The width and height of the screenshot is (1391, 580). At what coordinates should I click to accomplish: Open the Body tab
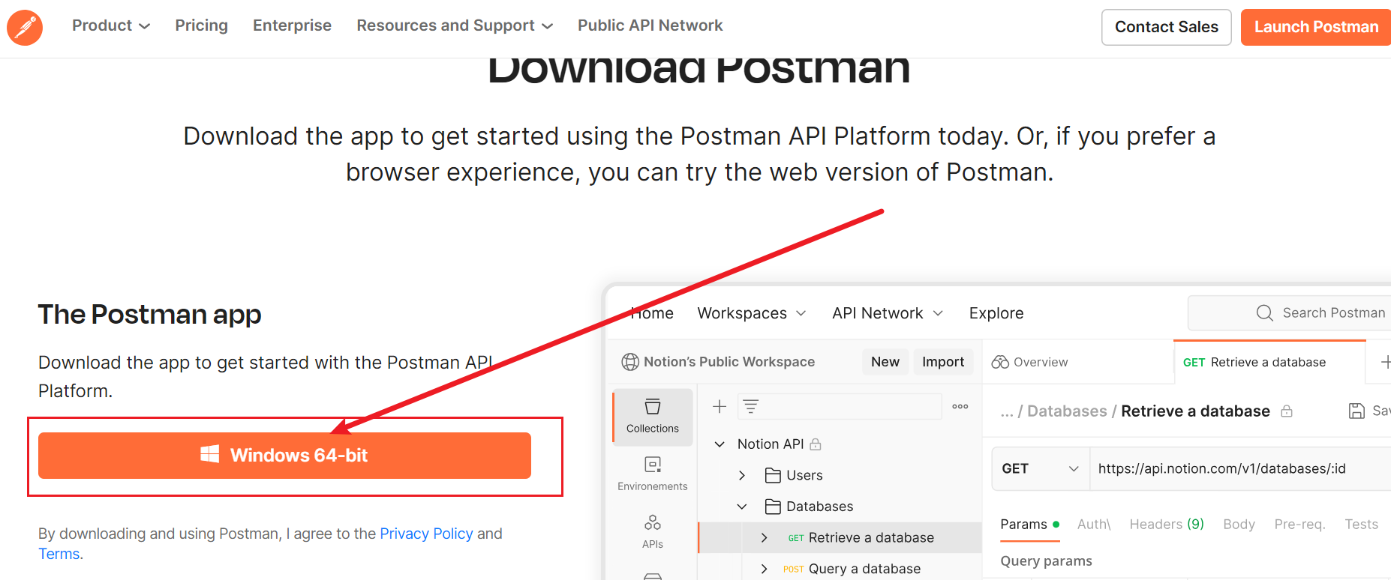[1239, 525]
